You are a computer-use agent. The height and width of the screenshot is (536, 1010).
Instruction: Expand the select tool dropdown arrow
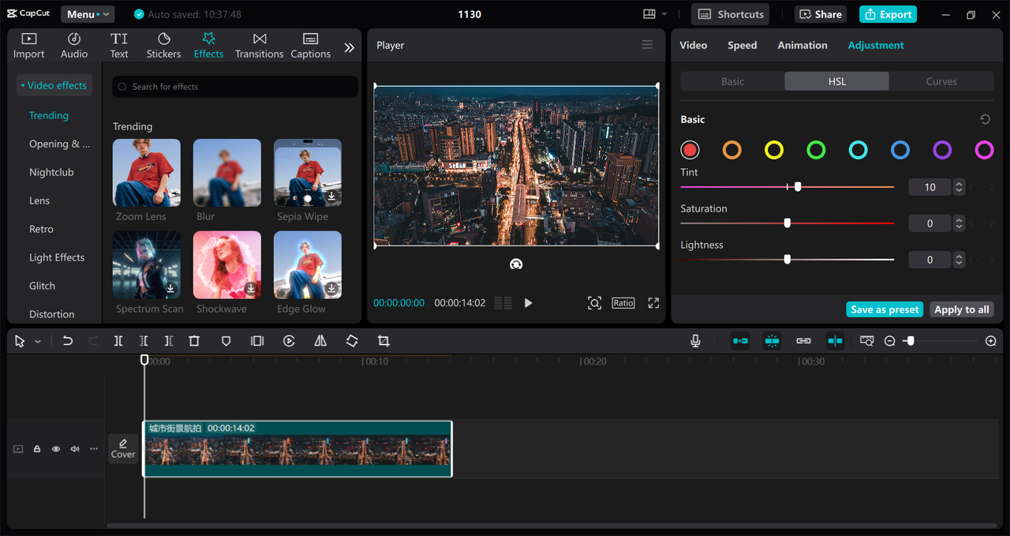coord(38,342)
